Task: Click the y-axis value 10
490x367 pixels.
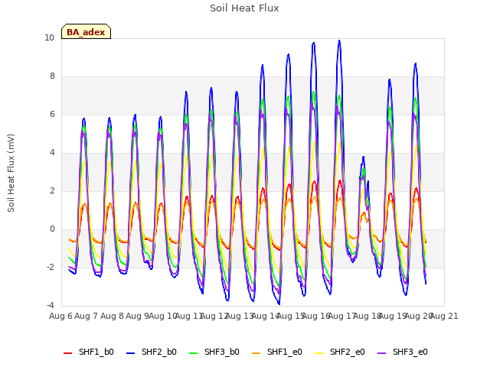Action: pyautogui.click(x=49, y=38)
